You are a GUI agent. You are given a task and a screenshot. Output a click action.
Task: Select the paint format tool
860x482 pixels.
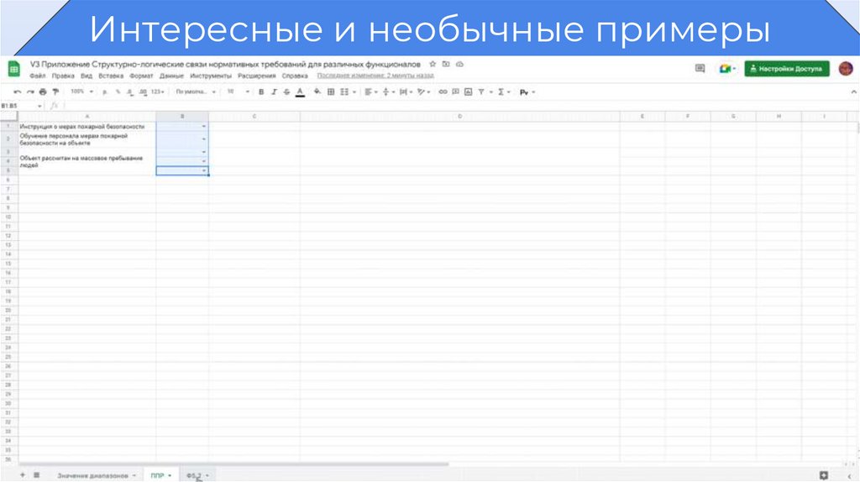(x=55, y=92)
